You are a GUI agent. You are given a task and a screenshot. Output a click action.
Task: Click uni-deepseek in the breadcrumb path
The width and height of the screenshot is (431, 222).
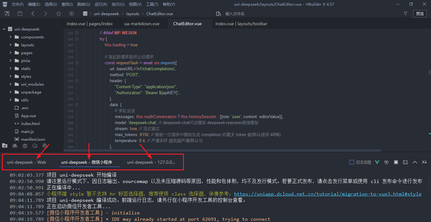106,14
